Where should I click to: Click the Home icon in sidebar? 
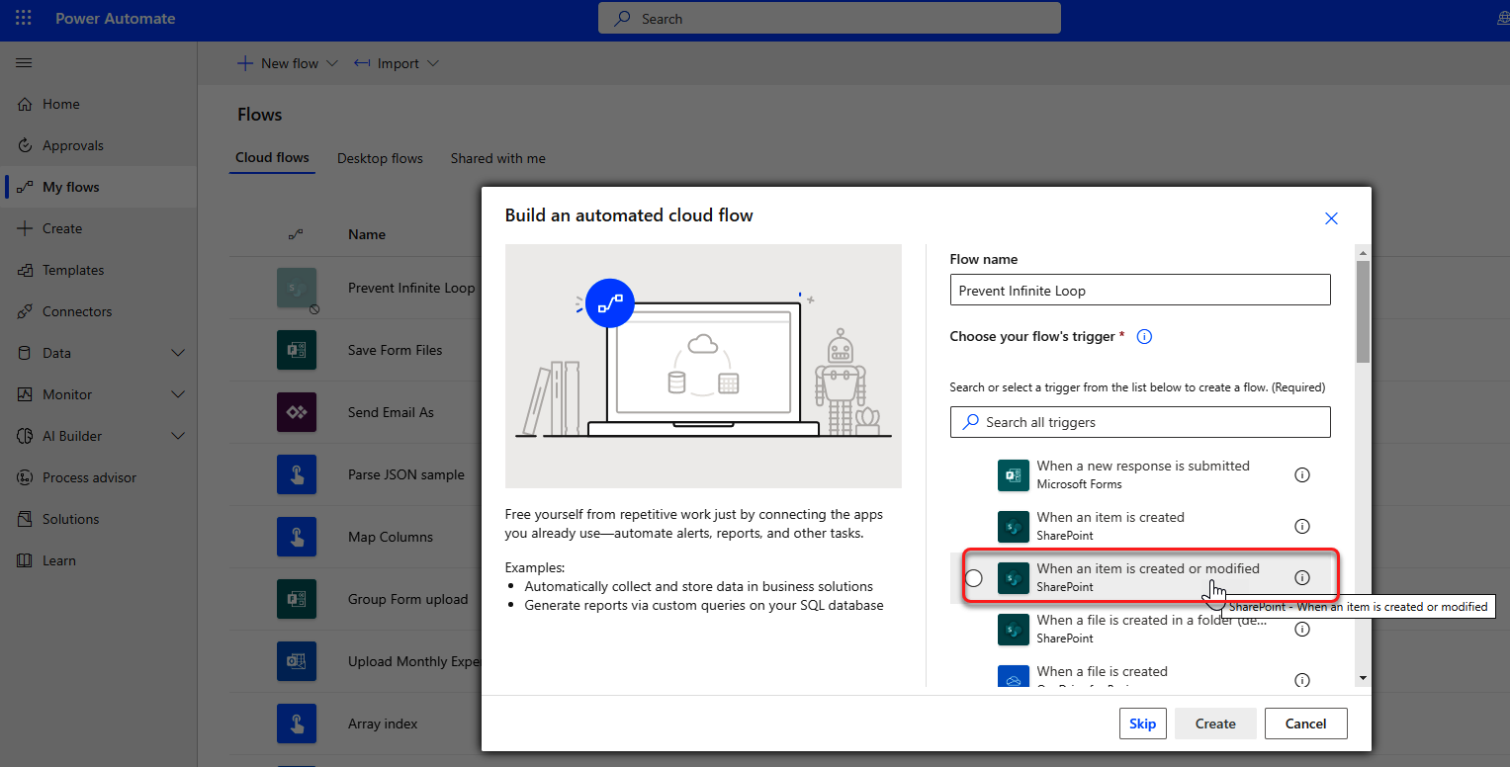click(x=25, y=104)
